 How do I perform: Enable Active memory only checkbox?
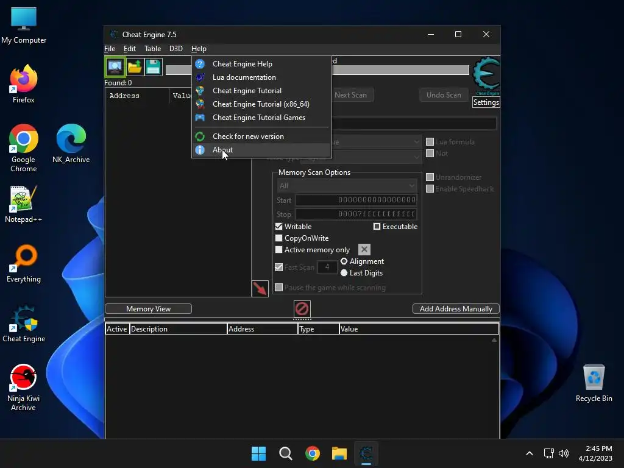(x=279, y=249)
